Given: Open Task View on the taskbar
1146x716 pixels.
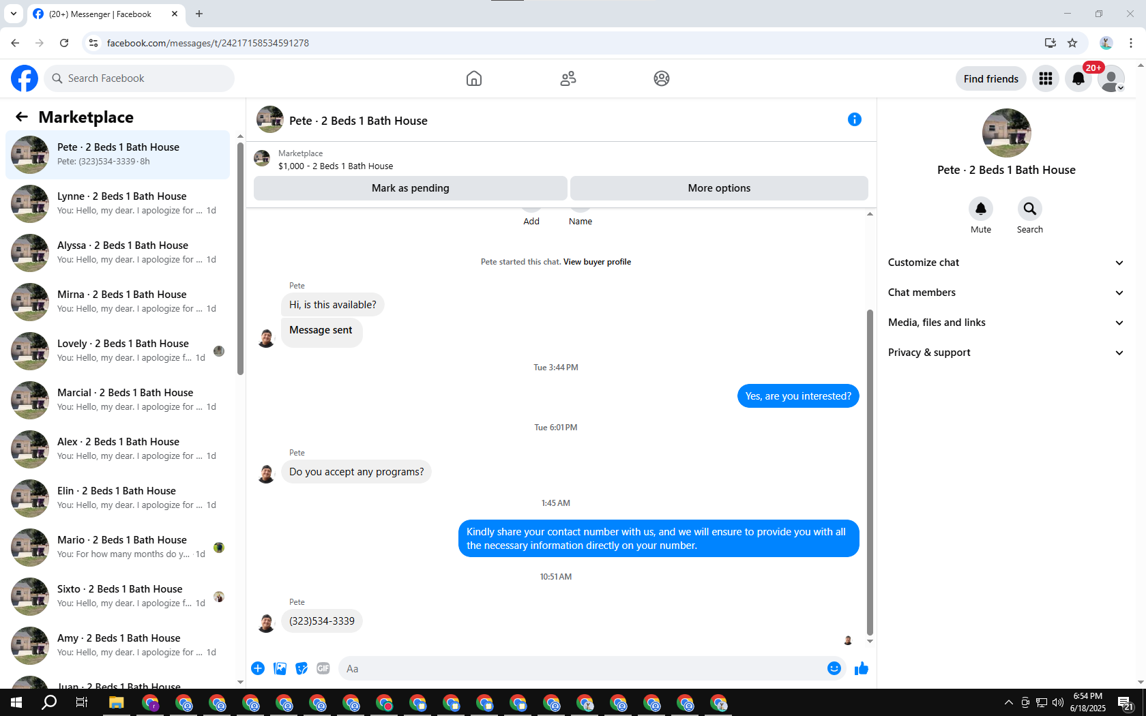Looking at the screenshot, I should [82, 702].
